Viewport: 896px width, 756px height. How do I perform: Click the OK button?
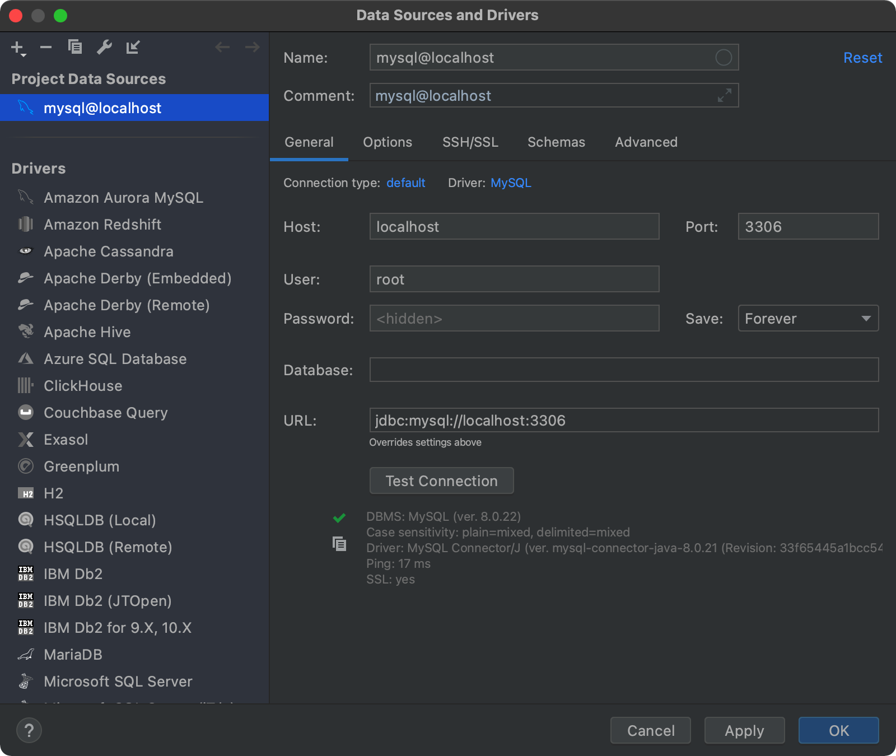point(838,730)
